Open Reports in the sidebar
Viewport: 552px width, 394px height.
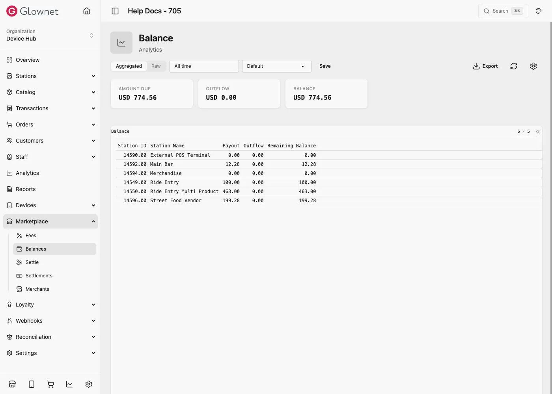point(50,189)
